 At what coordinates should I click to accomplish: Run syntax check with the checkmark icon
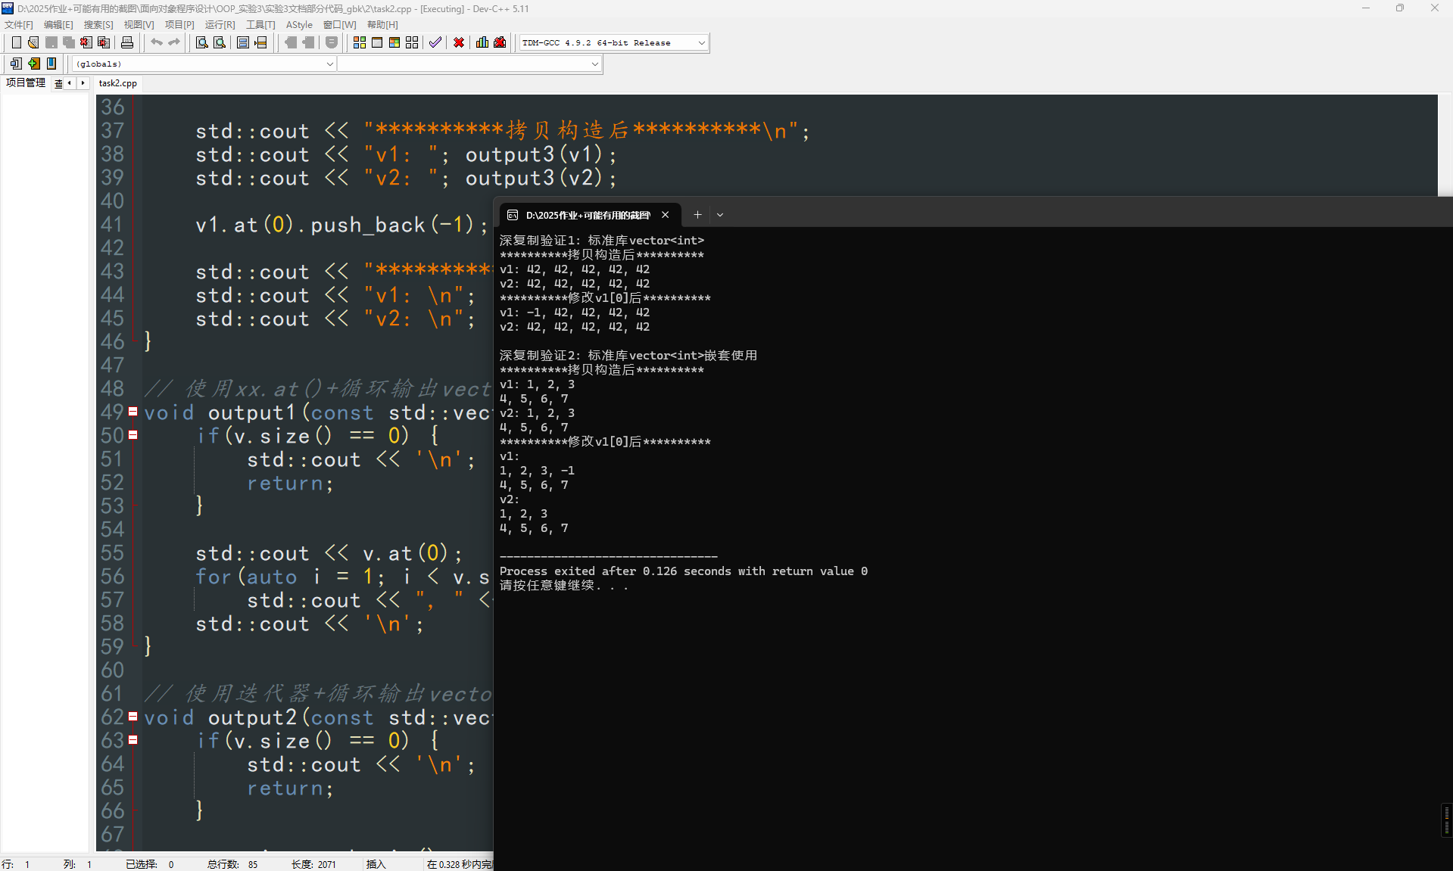pyautogui.click(x=435, y=42)
